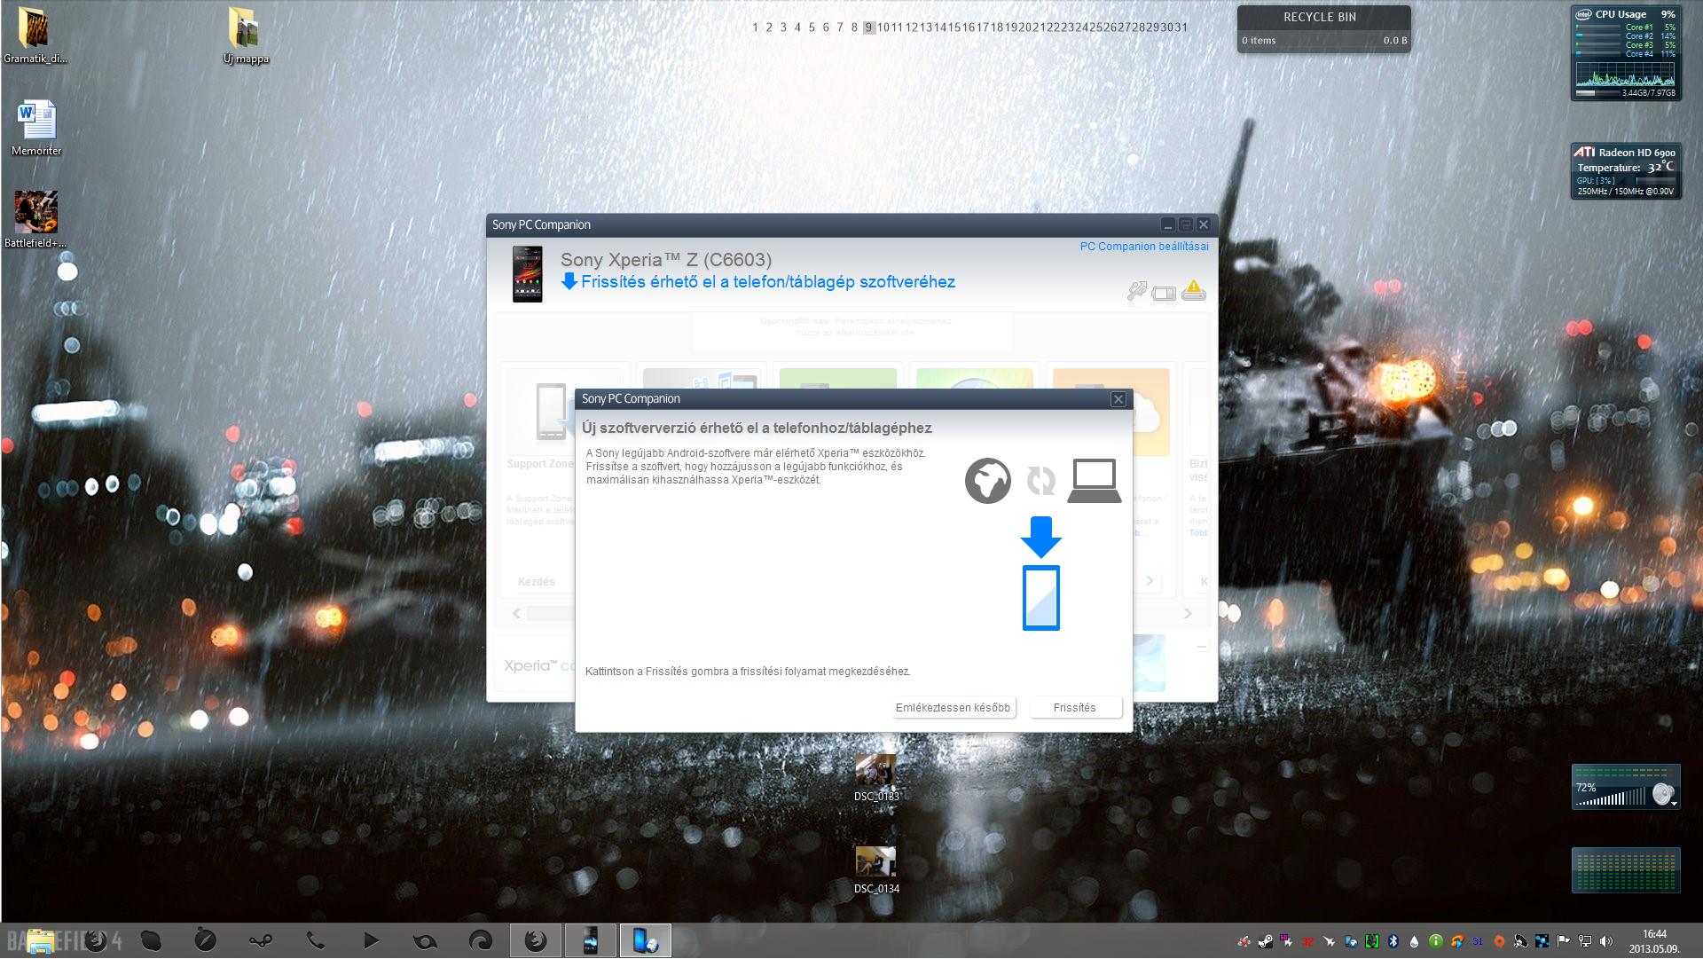Switch to the running Firefox taskbar button
The width and height of the screenshot is (1703, 959).
[536, 940]
